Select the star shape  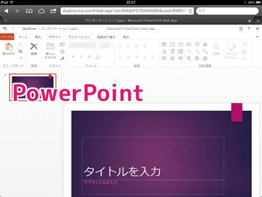tap(205, 44)
